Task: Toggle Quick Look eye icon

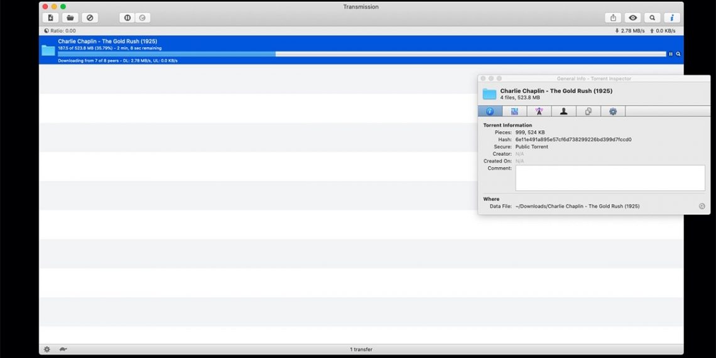Action: pos(633,18)
